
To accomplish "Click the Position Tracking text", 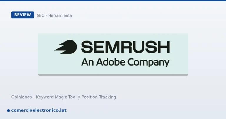I will click(x=99, y=97).
